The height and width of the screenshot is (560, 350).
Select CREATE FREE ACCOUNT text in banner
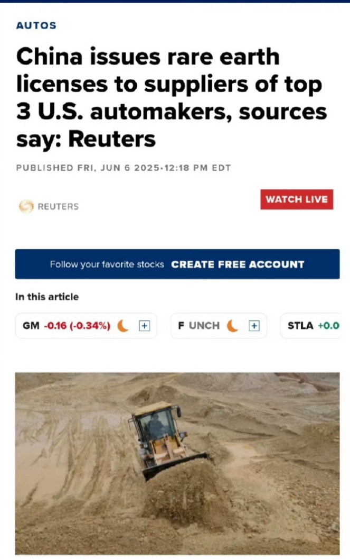238,264
